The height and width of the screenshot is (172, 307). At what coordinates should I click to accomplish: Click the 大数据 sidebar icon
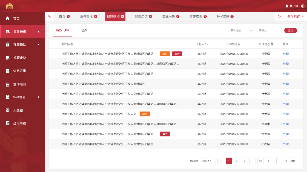tap(8, 110)
